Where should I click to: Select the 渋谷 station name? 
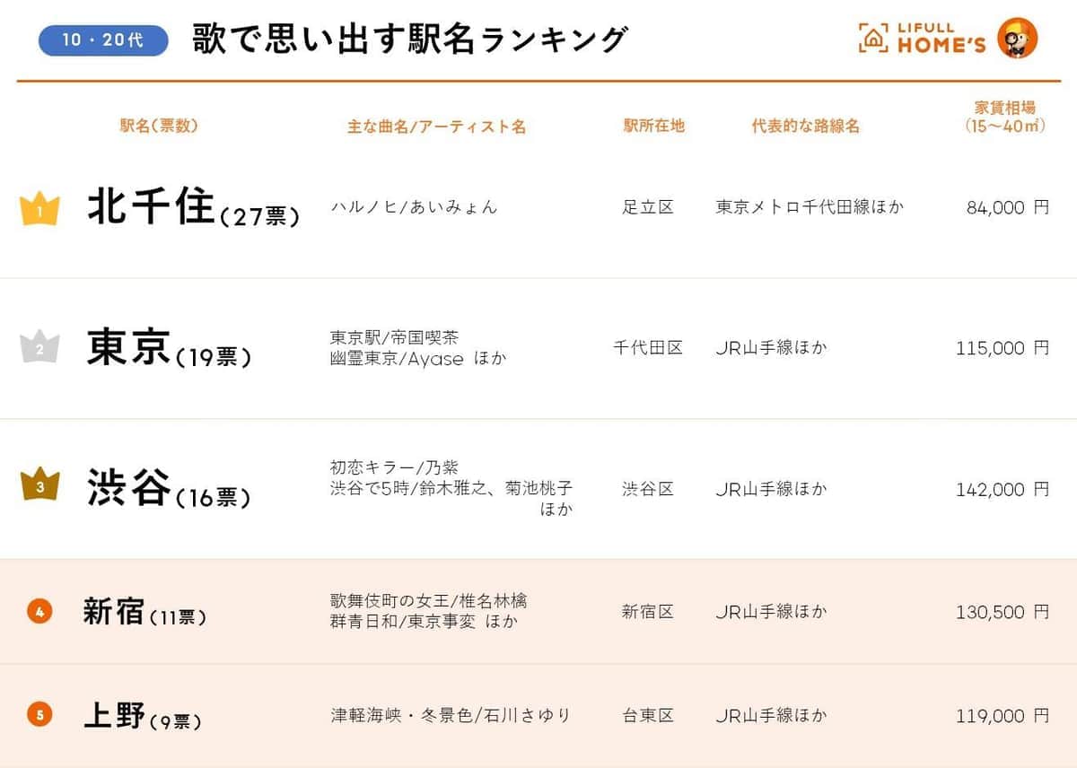click(x=128, y=488)
